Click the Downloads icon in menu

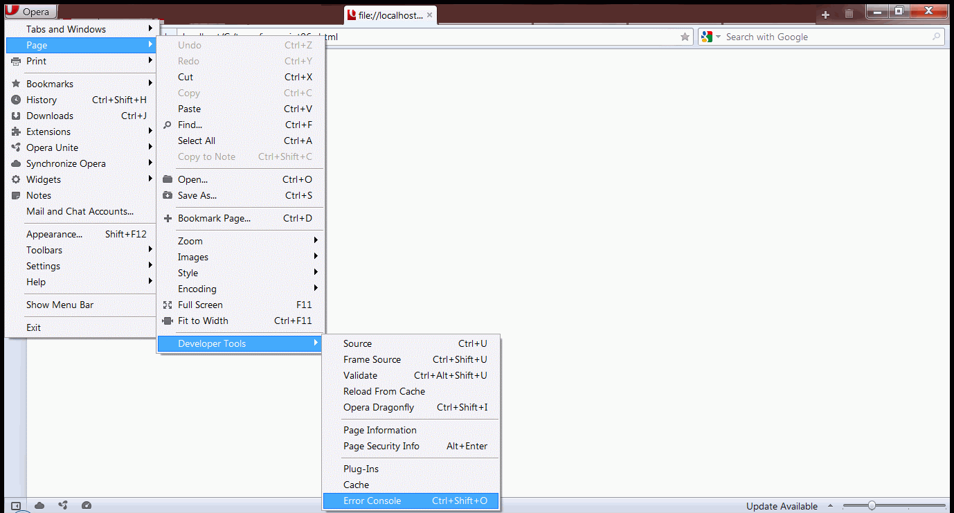pyautogui.click(x=16, y=116)
